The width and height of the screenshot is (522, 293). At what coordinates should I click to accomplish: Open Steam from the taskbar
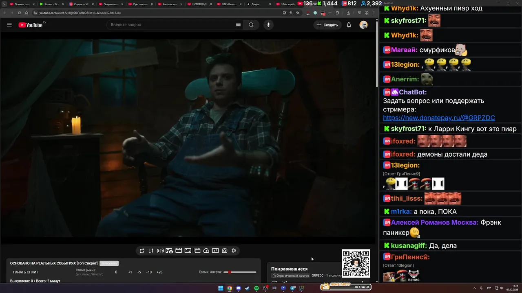pyautogui.click(x=248, y=288)
